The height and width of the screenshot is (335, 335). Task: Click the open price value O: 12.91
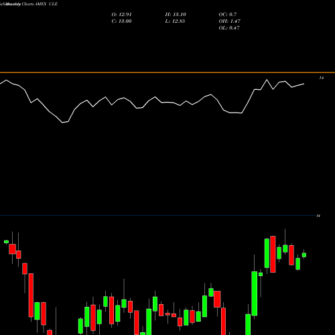121,15
